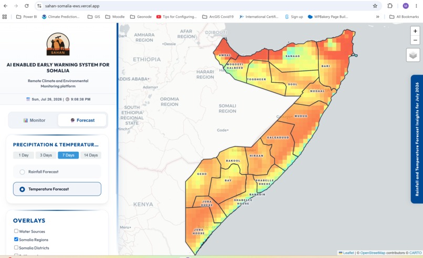Click the OVERLAYS section heading

click(x=29, y=221)
